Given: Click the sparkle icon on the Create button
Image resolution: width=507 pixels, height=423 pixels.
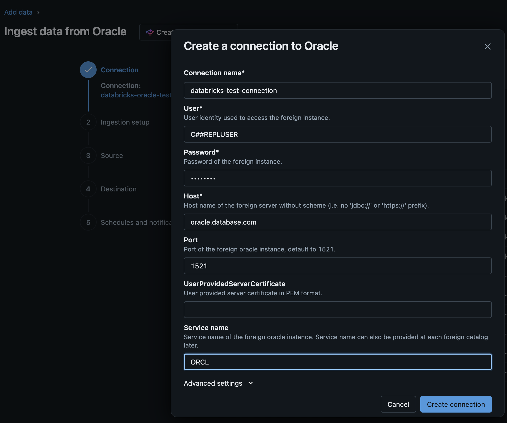Looking at the screenshot, I should coord(150,32).
